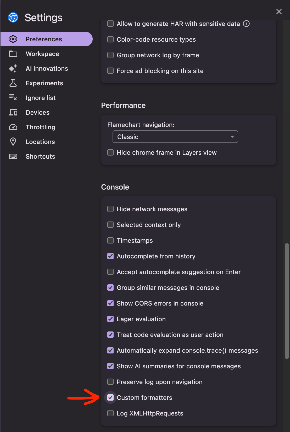This screenshot has height=432, width=290.
Task: Uncheck Custom formatters
Action: pos(110,397)
